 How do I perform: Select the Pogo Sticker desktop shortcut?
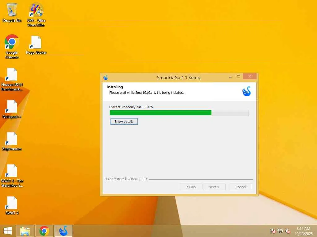click(x=36, y=45)
